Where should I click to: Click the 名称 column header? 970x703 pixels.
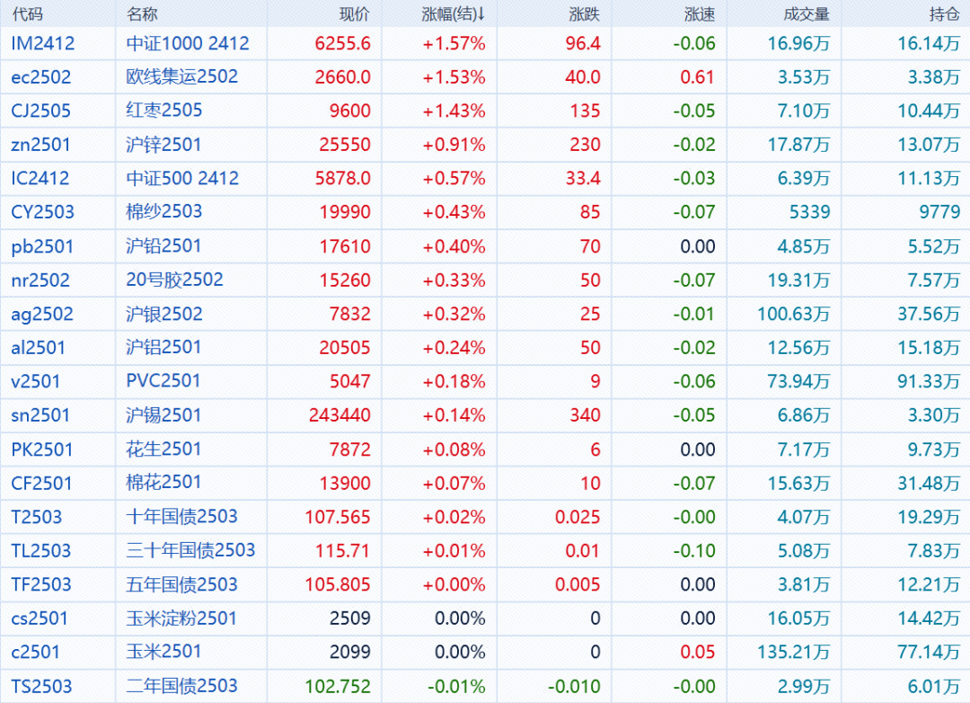coord(142,13)
